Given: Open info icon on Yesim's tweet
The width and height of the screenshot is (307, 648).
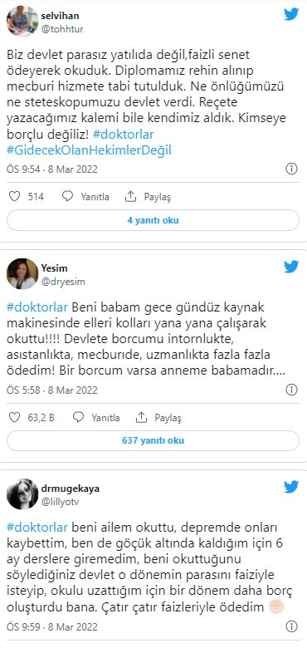Looking at the screenshot, I should tap(292, 390).
